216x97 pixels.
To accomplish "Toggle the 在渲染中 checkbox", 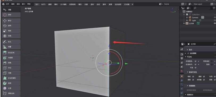I will point(196,64).
